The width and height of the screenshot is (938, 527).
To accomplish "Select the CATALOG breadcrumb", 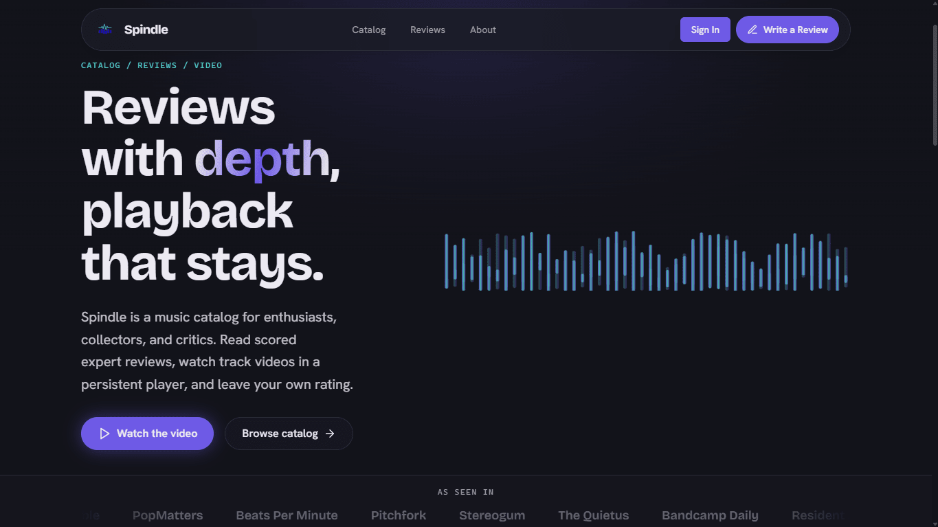I will [x=100, y=65].
